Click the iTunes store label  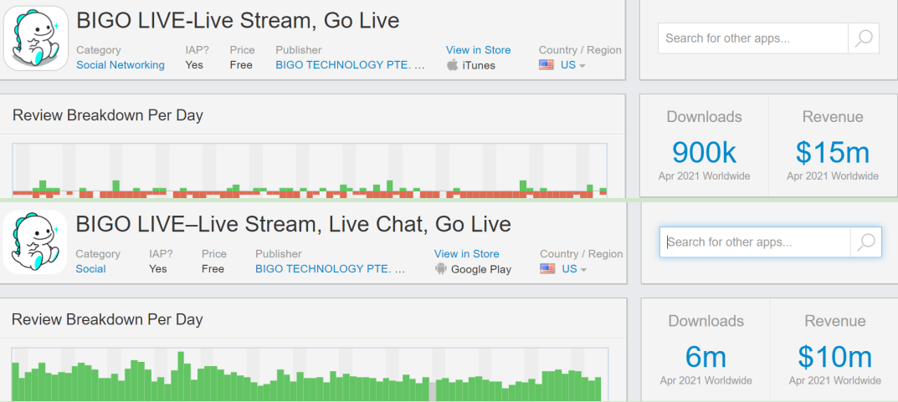coord(479,65)
